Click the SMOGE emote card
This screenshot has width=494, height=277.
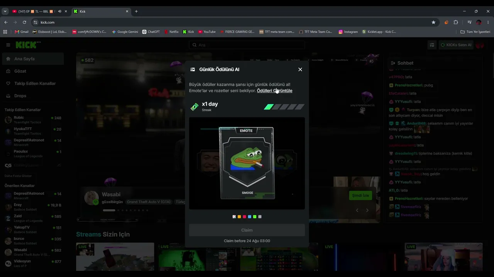[x=247, y=163]
